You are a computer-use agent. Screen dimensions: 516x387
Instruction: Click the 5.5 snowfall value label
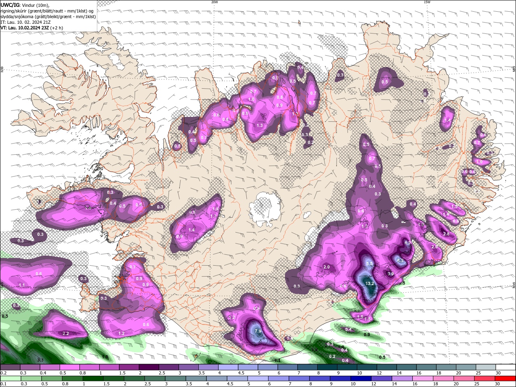(x=369, y=263)
